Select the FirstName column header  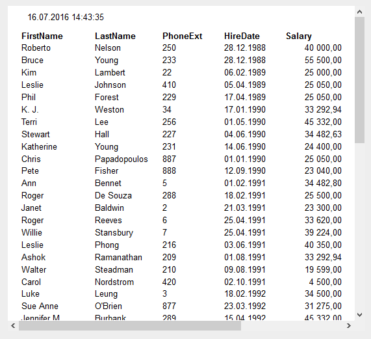click(x=42, y=36)
